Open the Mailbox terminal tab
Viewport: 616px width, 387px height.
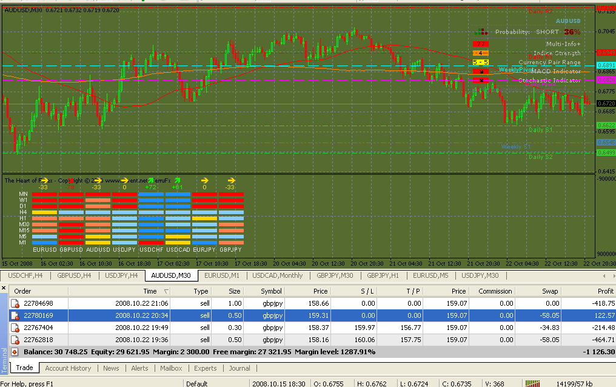pos(171,368)
